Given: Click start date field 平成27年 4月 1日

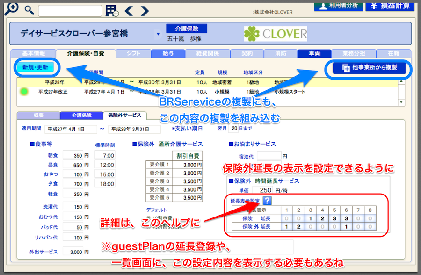Looking at the screenshot, I should pyautogui.click(x=71, y=129).
